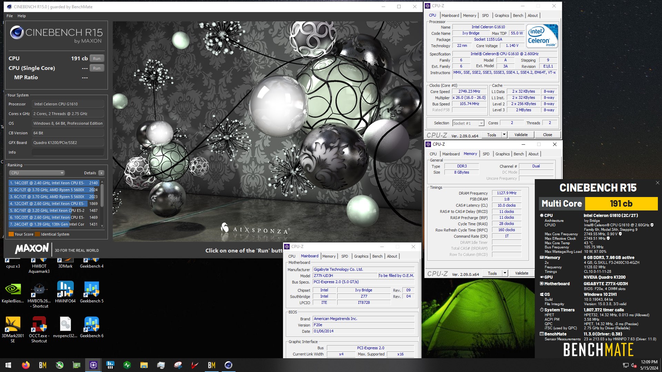The height and width of the screenshot is (372, 662).
Task: Click the Cinebench side panel collapse grip
Action: click(x=111, y=138)
